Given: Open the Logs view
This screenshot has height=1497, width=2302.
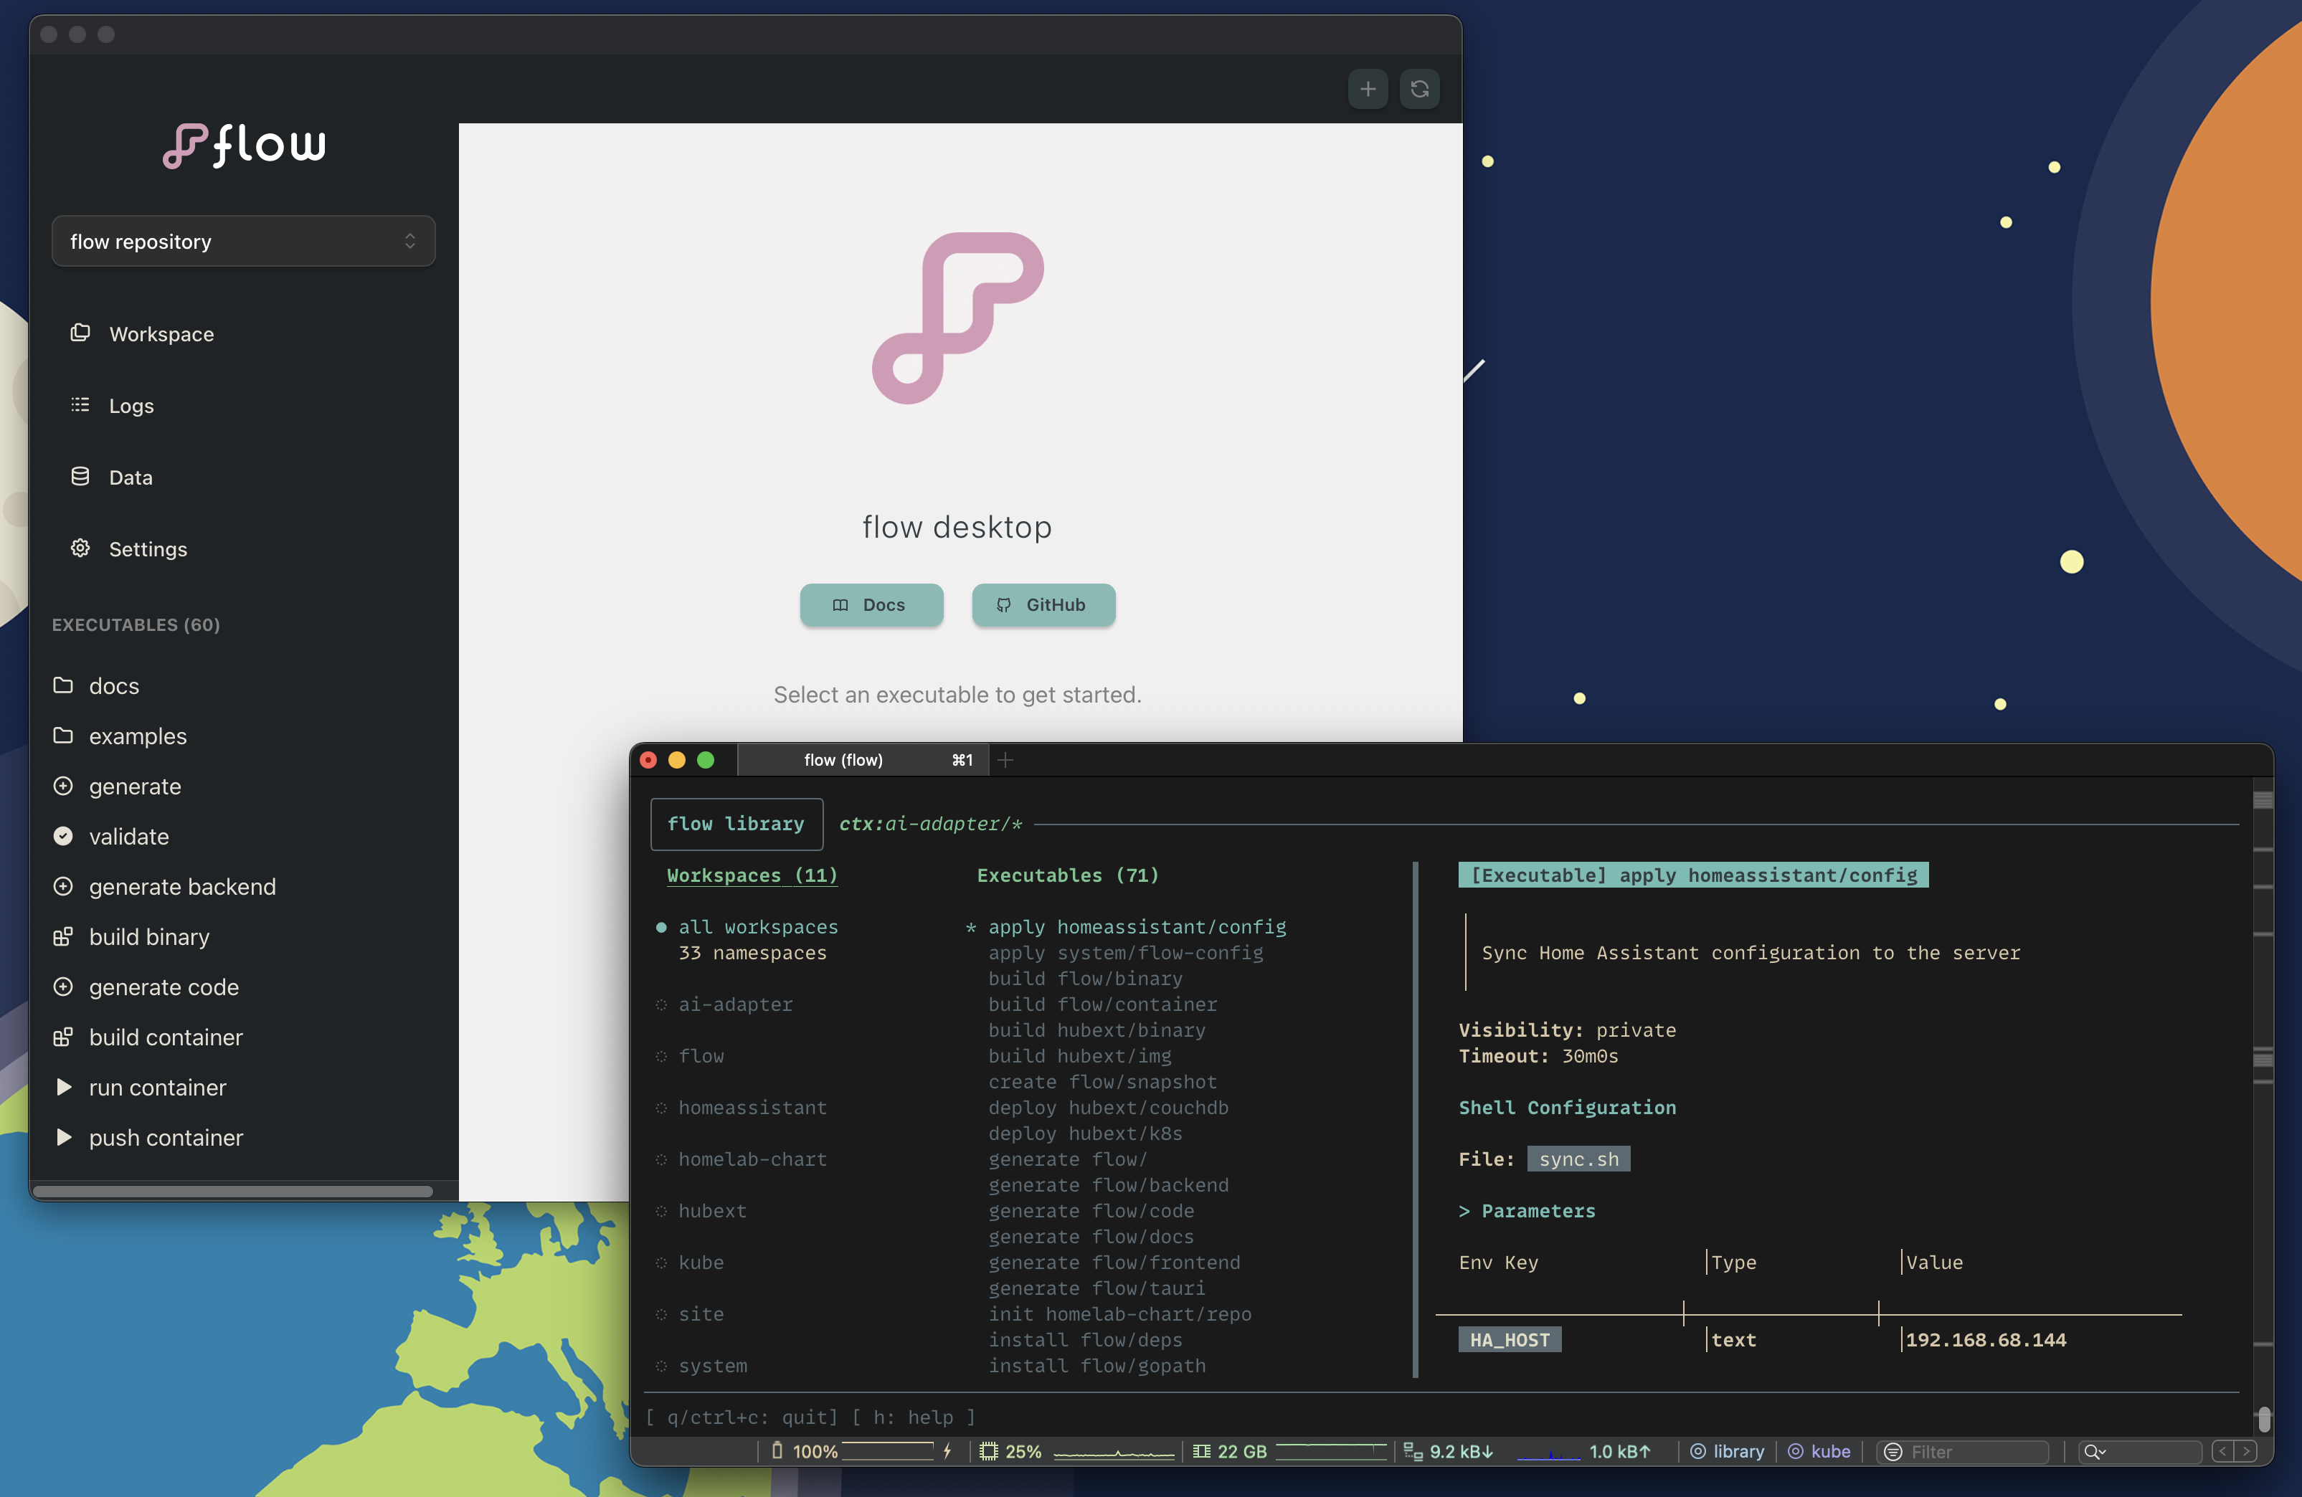Looking at the screenshot, I should (x=131, y=405).
